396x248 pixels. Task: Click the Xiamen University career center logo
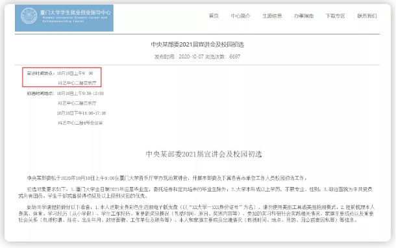point(64,18)
